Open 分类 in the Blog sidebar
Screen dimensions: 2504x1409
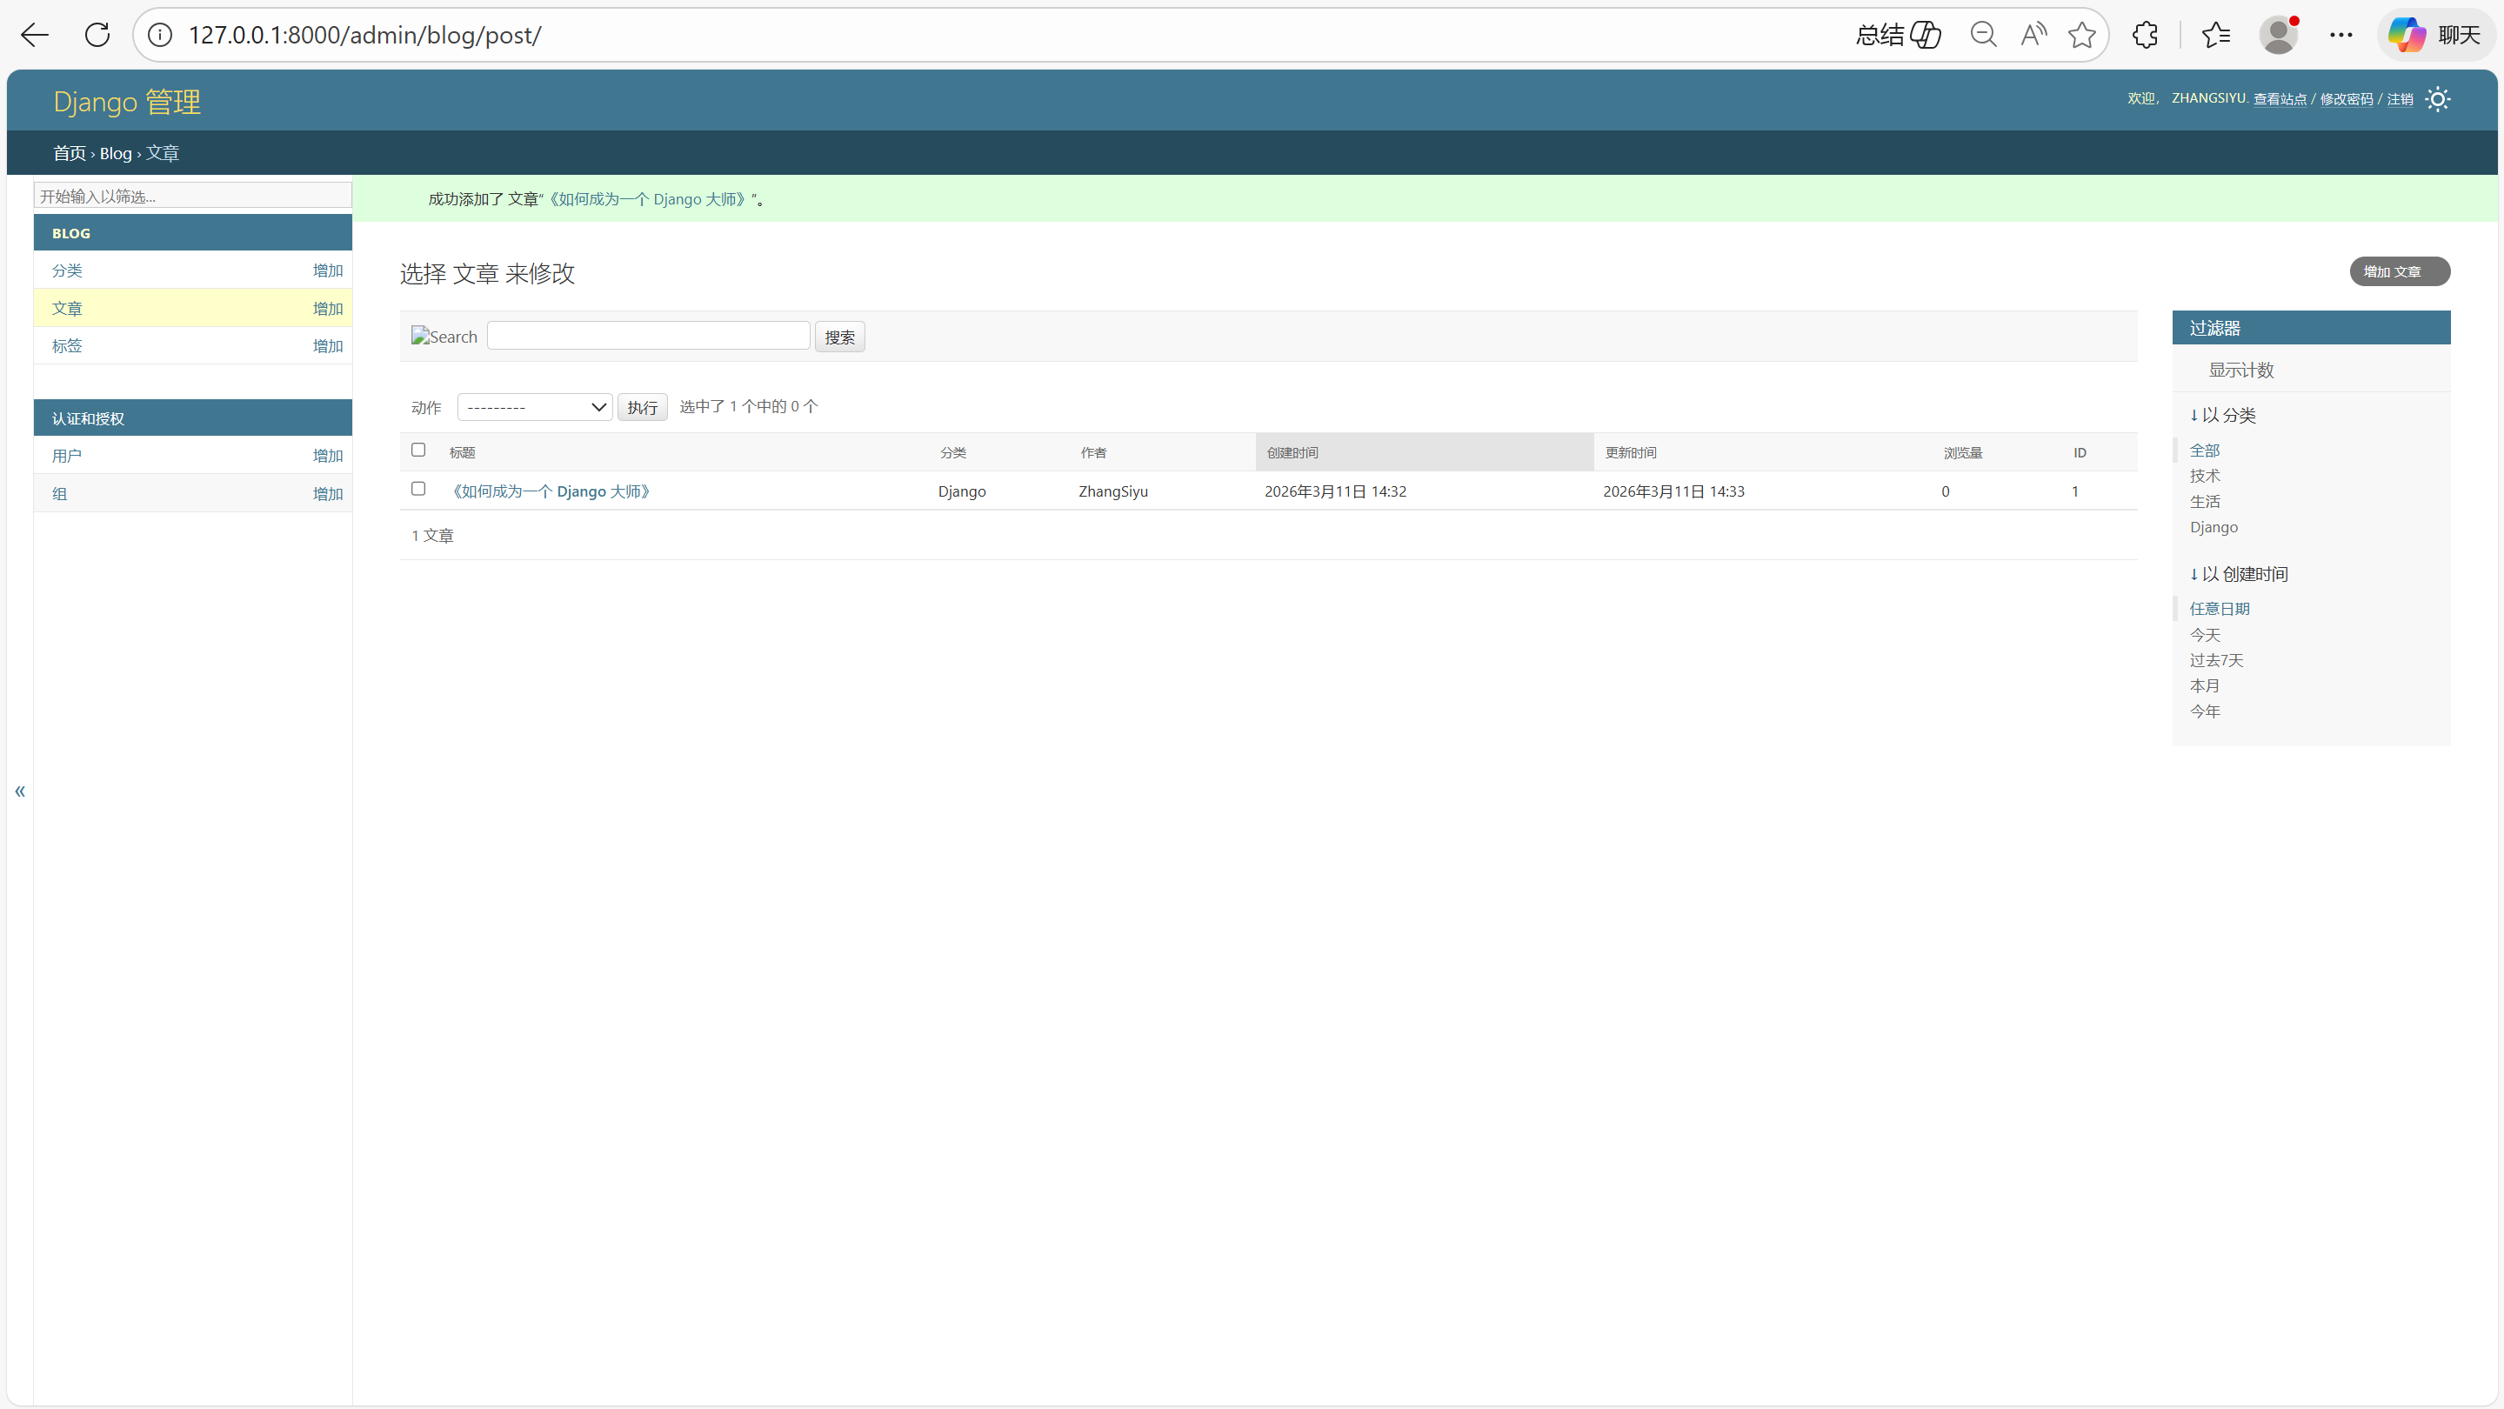(67, 270)
